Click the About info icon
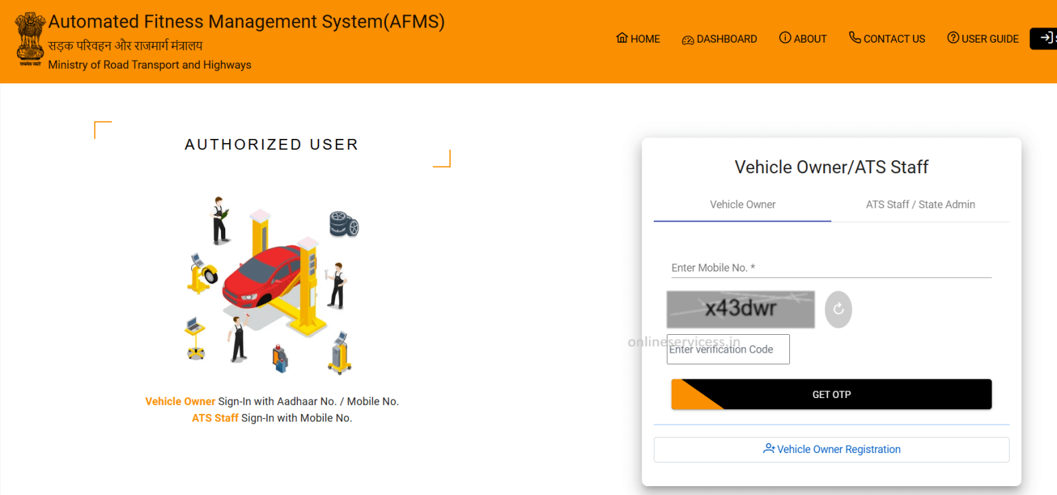The width and height of the screenshot is (1057, 495). pyautogui.click(x=784, y=38)
